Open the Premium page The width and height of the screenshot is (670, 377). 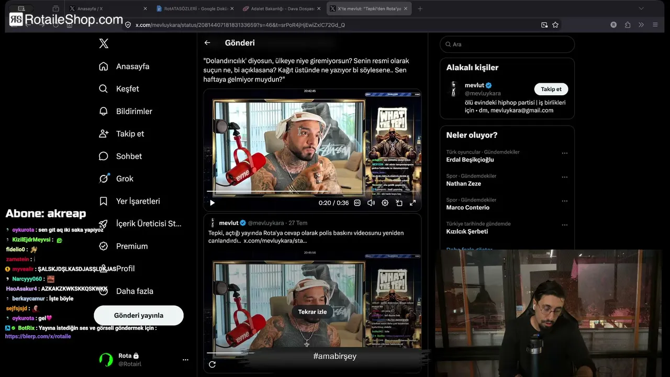pyautogui.click(x=132, y=246)
